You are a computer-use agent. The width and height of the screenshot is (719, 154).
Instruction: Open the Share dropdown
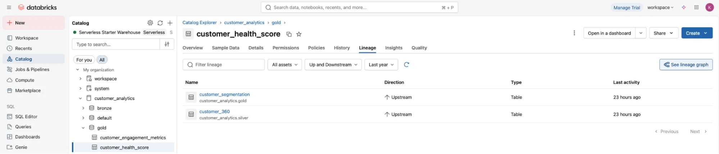[663, 33]
